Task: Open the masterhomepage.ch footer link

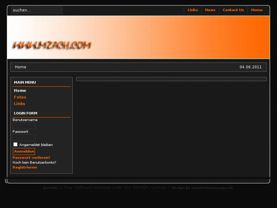Action: point(212,188)
